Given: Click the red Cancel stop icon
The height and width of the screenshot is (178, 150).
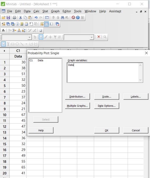Looking at the screenshot, I should (x=73, y=17).
